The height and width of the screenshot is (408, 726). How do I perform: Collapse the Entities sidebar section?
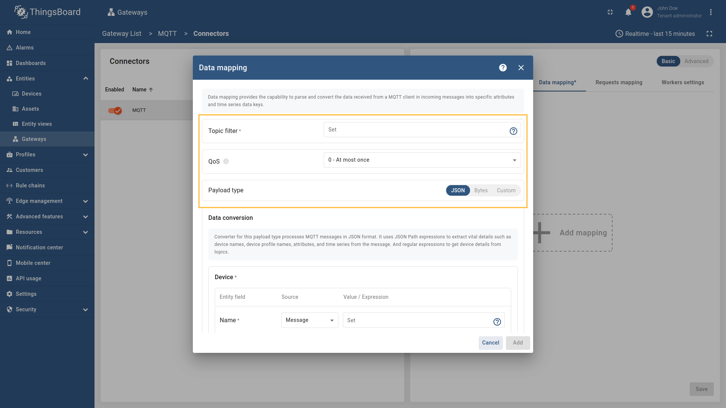coord(85,78)
